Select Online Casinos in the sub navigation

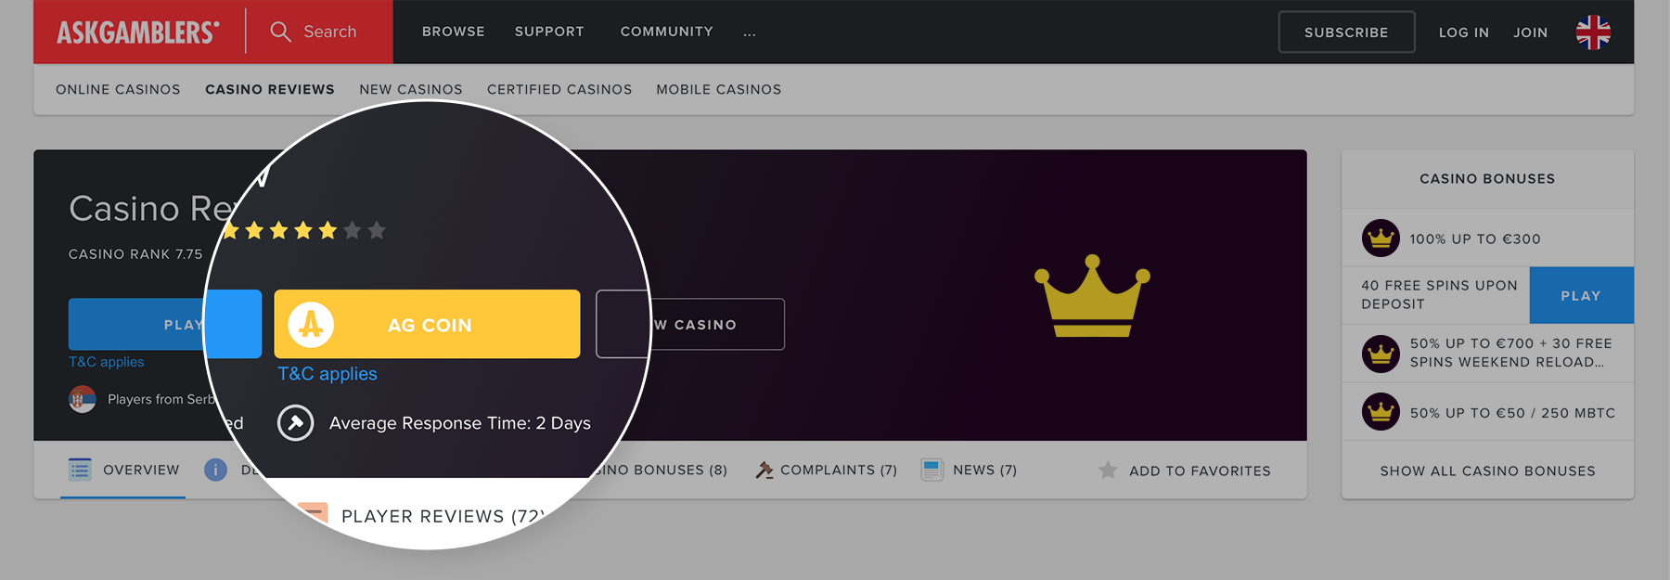(x=118, y=89)
